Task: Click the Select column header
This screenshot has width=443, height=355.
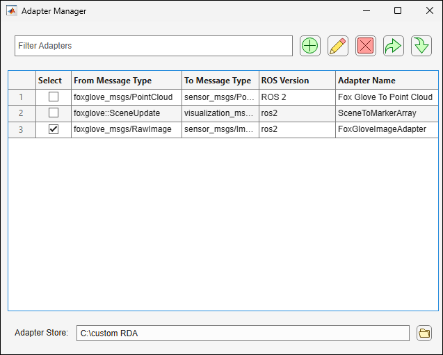Action: (x=54, y=80)
